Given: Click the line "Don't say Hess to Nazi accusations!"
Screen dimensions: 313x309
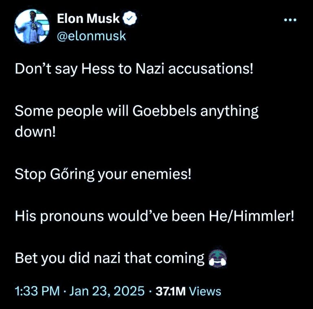Looking at the screenshot, I should [x=134, y=69].
